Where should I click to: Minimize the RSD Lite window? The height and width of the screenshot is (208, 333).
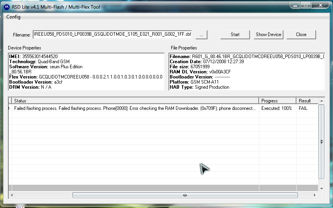coord(295,5)
